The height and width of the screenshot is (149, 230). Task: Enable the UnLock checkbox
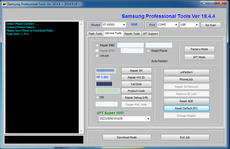[97, 56]
